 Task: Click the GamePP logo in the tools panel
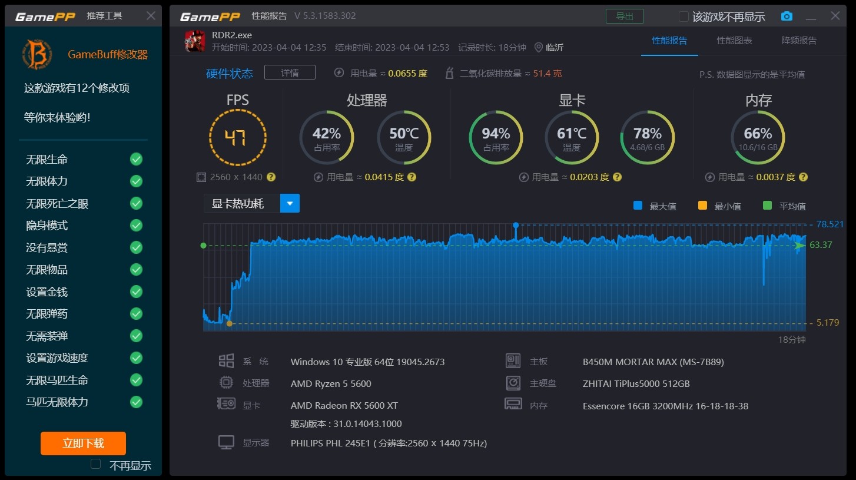pyautogui.click(x=45, y=16)
